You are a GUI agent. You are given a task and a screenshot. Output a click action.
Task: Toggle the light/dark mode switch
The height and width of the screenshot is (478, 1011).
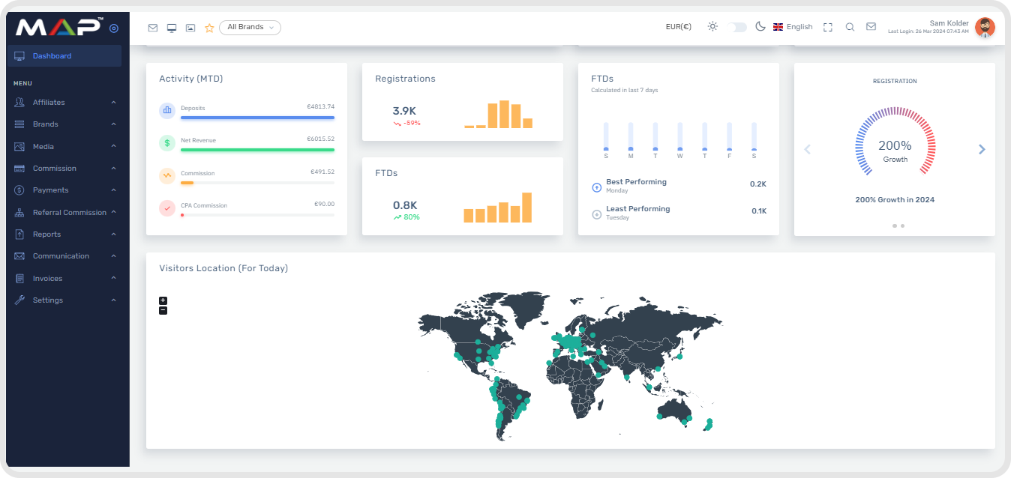[x=737, y=27]
